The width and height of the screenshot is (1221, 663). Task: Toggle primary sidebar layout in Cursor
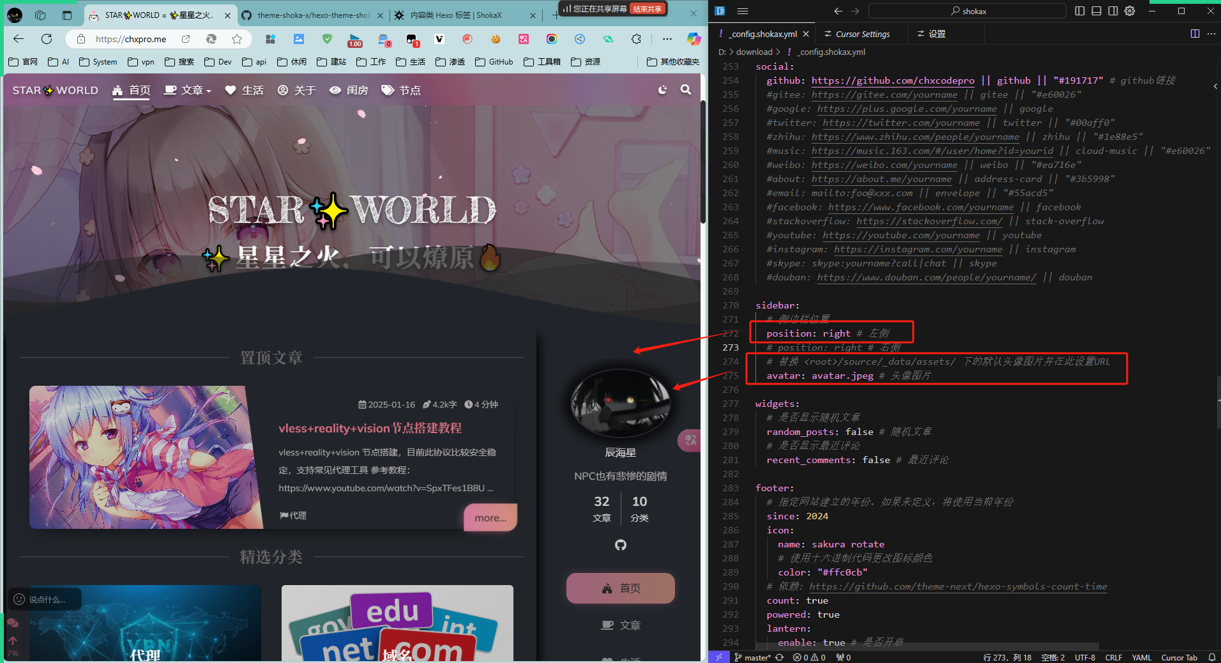[1080, 11]
